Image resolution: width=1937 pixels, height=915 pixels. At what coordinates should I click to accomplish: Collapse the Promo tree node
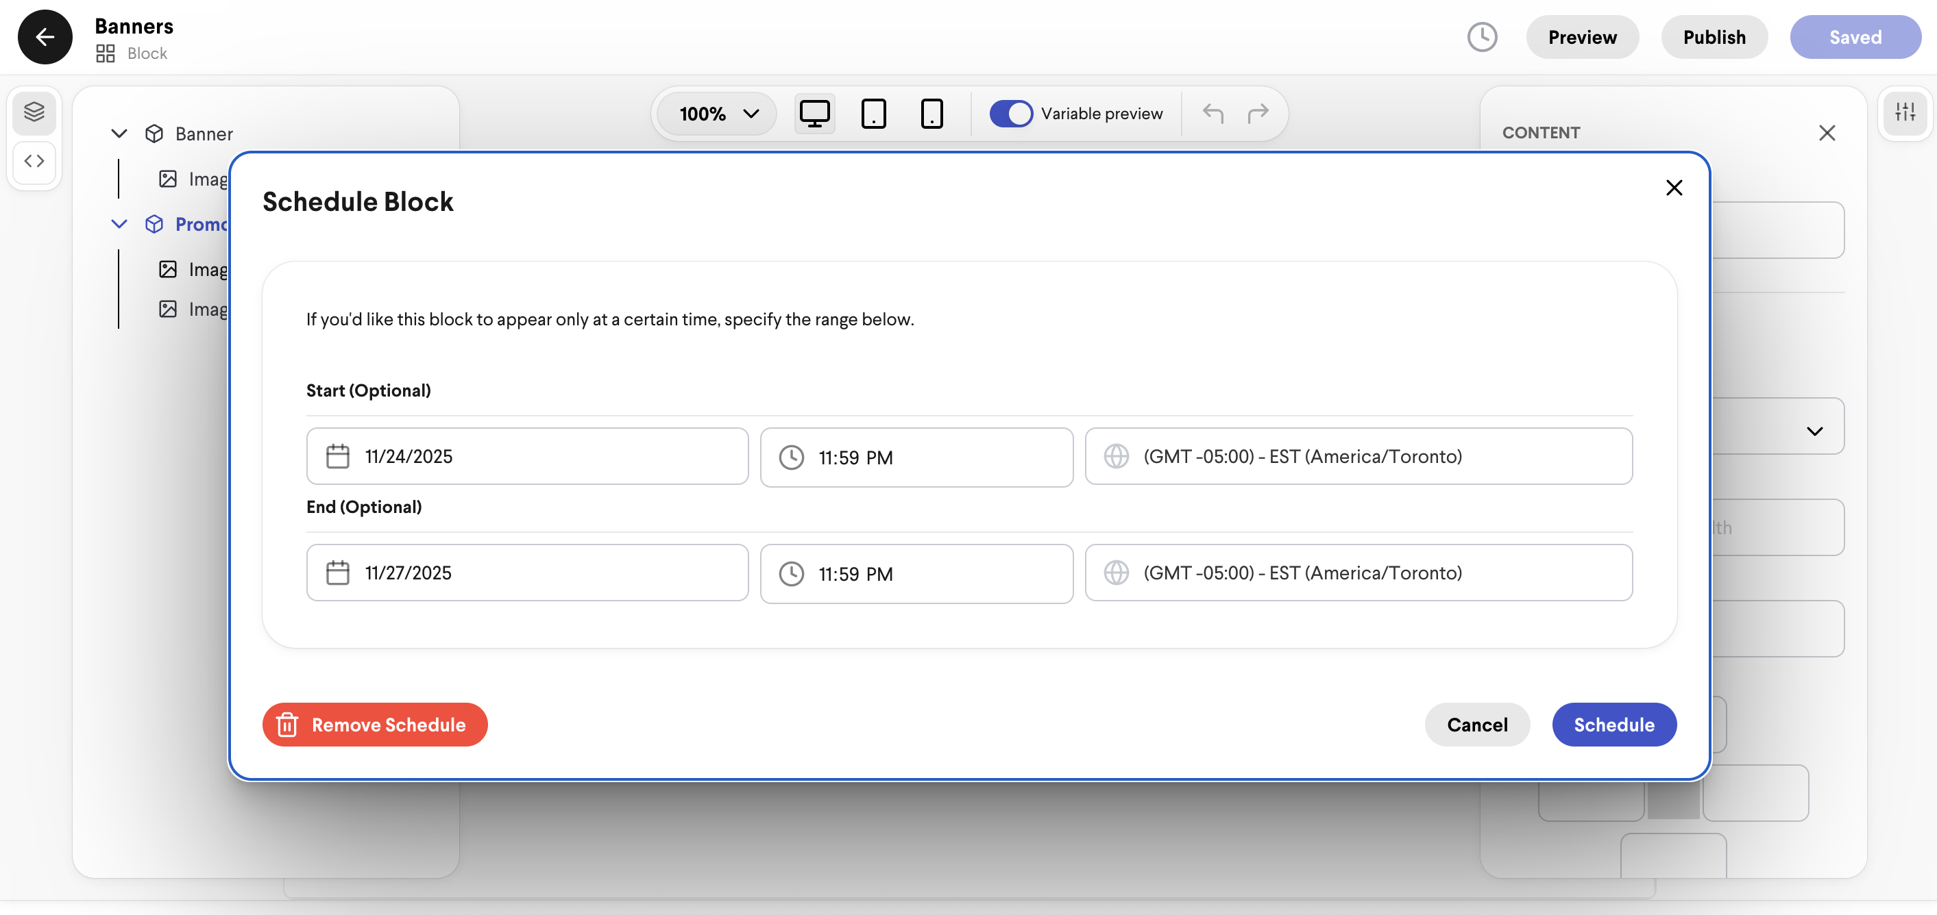[119, 224]
